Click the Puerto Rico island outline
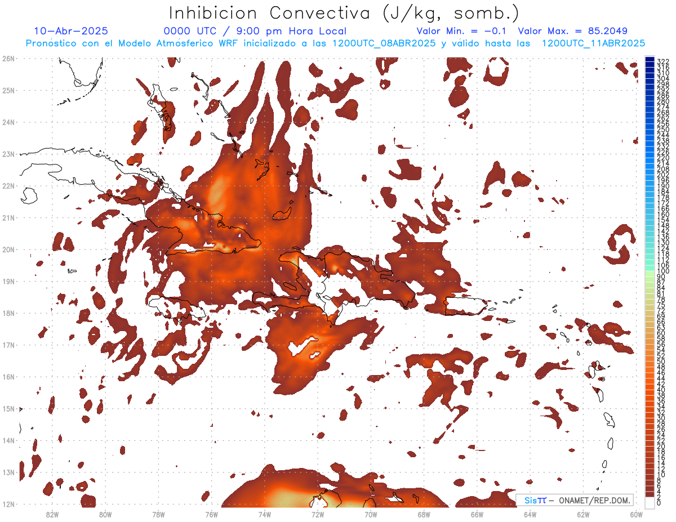Image resolution: width=676 pixels, height=522 pixels. pyautogui.click(x=467, y=305)
